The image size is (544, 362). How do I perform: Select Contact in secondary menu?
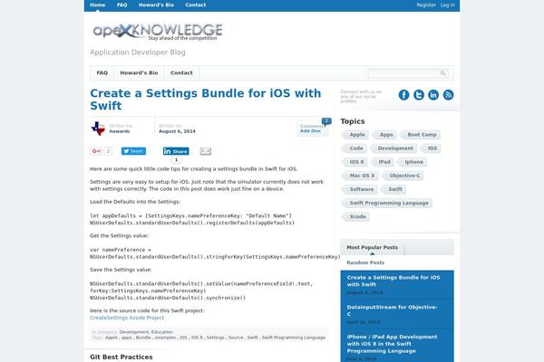181,72
